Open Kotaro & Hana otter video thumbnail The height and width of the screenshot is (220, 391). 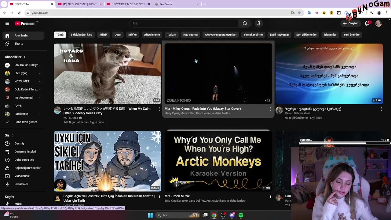pyautogui.click(x=108, y=74)
